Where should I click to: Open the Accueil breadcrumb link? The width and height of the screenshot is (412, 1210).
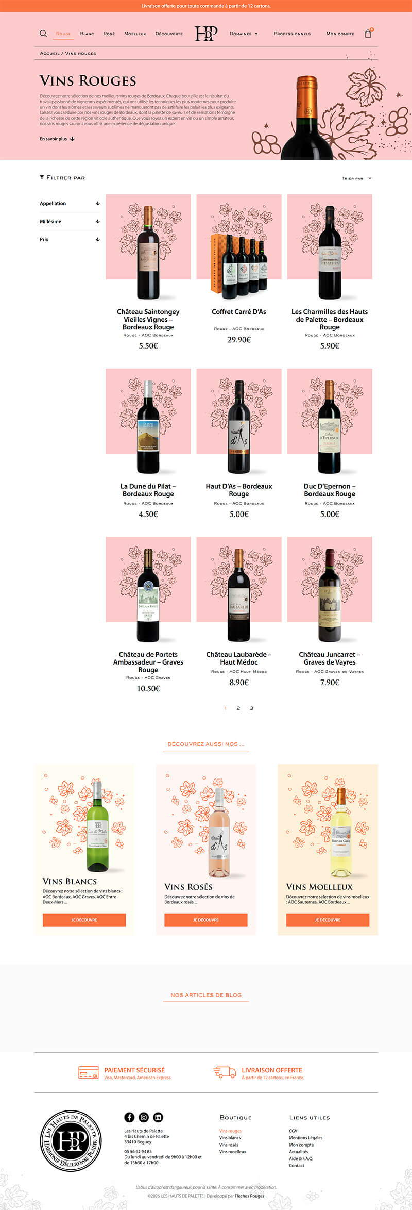coord(50,53)
